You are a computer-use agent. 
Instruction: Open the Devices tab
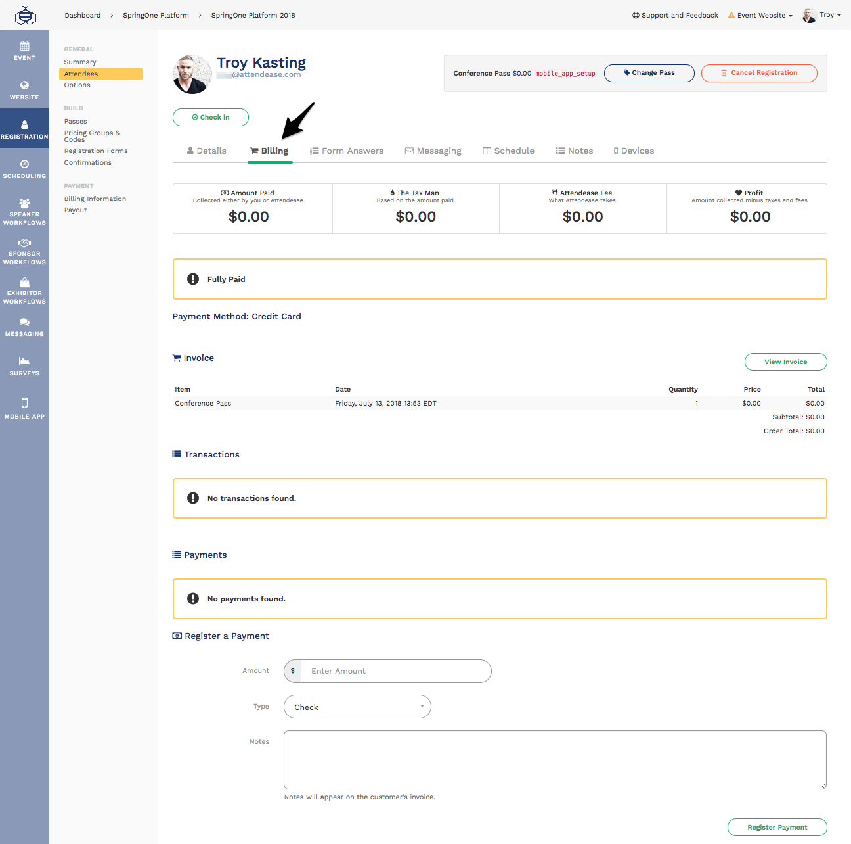[633, 151]
